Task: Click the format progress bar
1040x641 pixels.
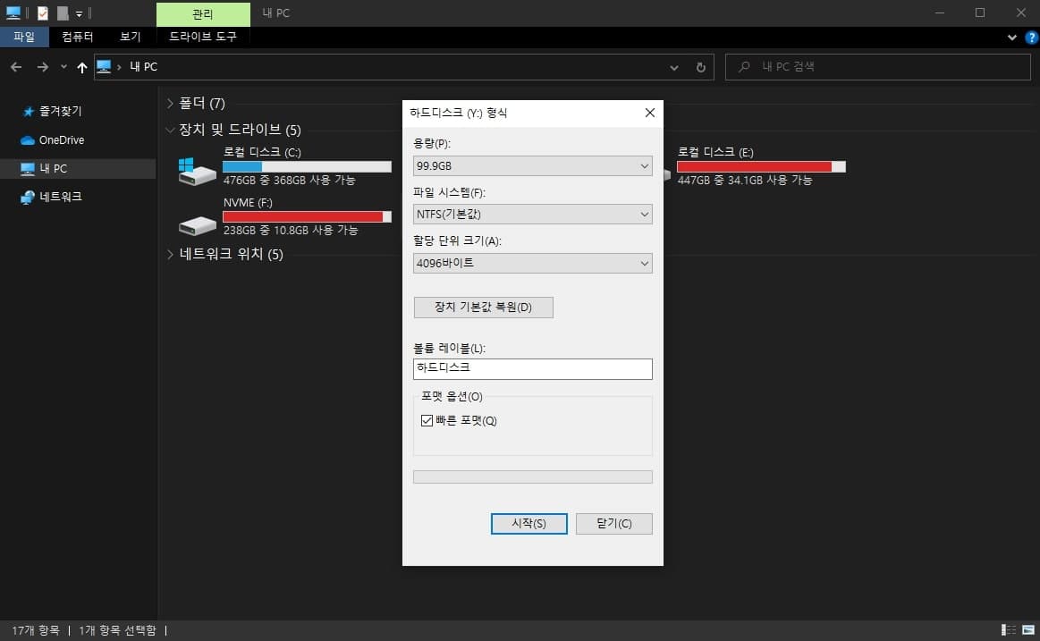Action: click(x=532, y=477)
